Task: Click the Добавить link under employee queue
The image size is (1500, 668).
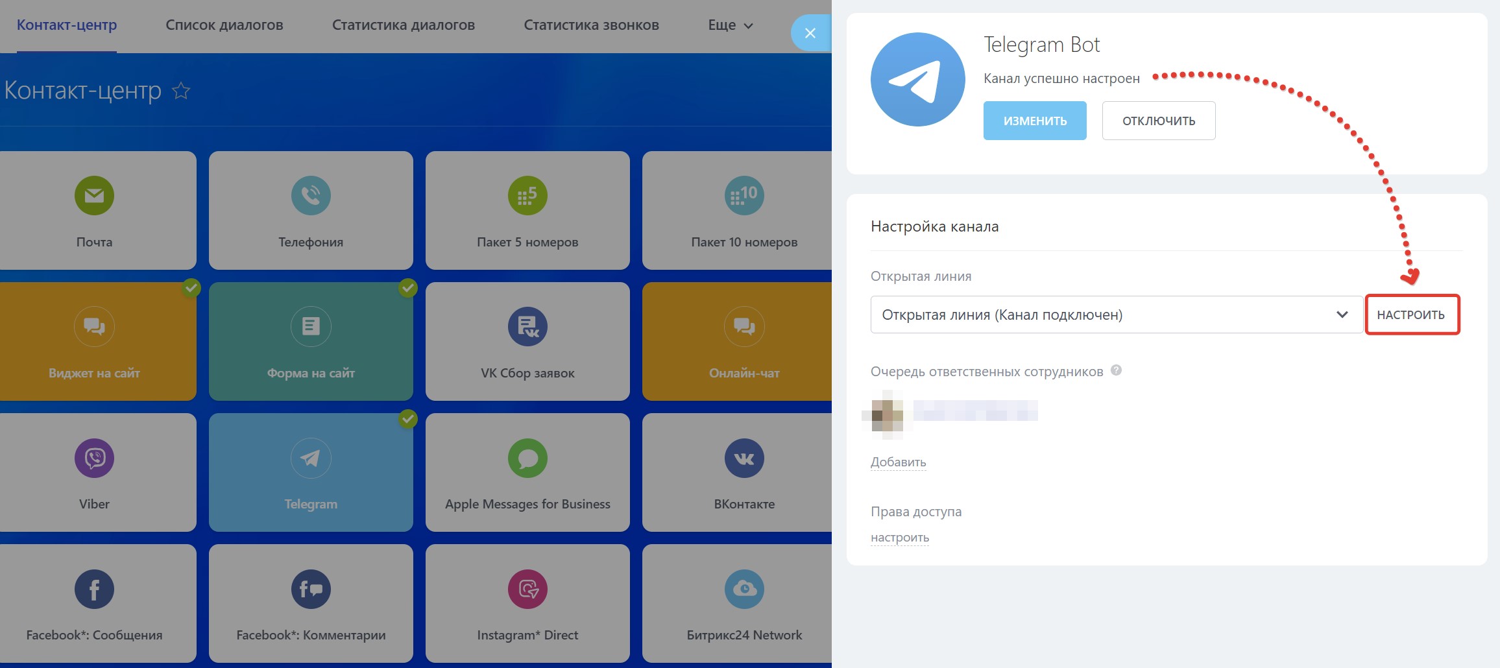Action: pos(898,462)
